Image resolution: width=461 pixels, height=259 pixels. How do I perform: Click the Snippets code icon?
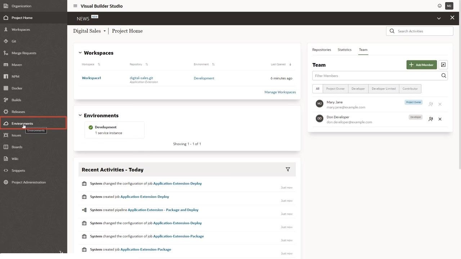point(6,171)
